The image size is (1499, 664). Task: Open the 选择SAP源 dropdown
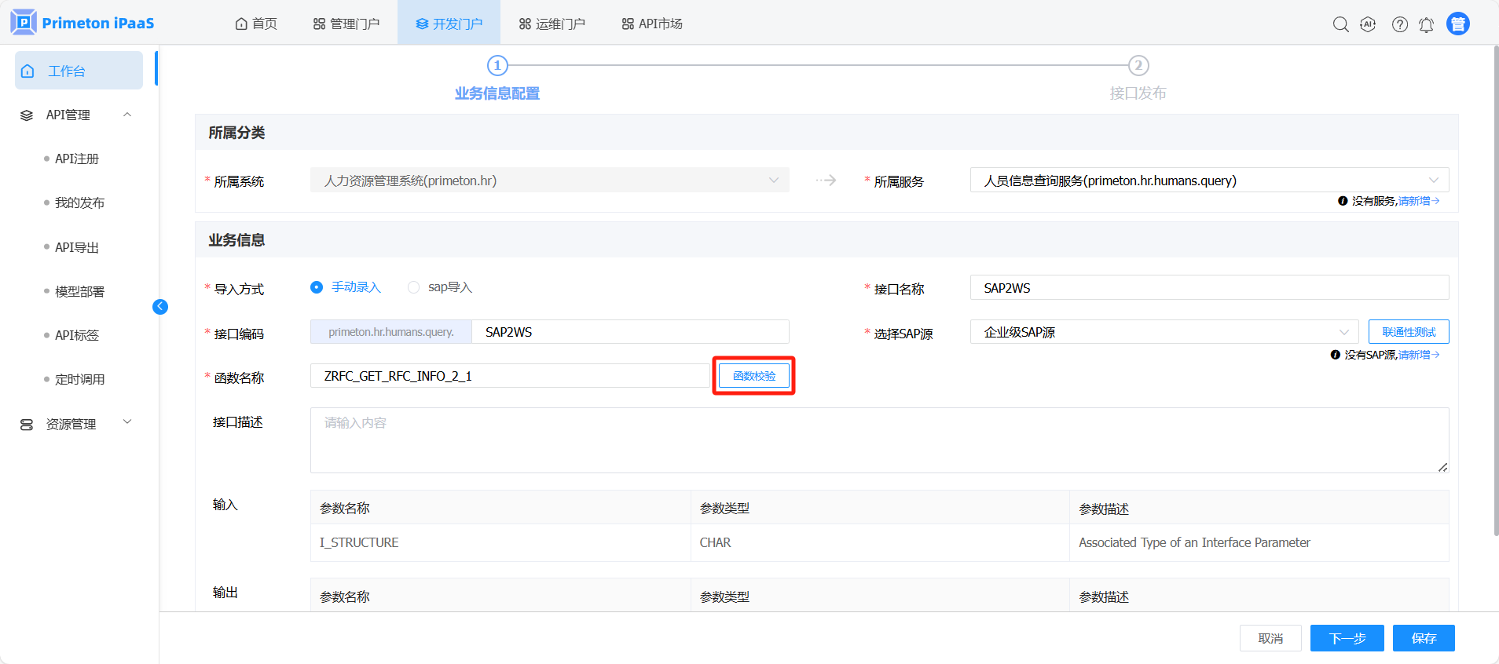click(1164, 332)
